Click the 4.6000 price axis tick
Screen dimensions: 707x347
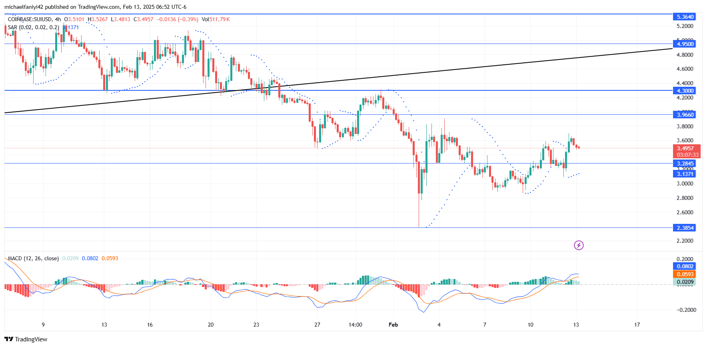[x=685, y=69]
